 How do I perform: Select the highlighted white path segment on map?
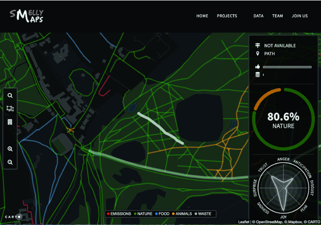pos(161,128)
